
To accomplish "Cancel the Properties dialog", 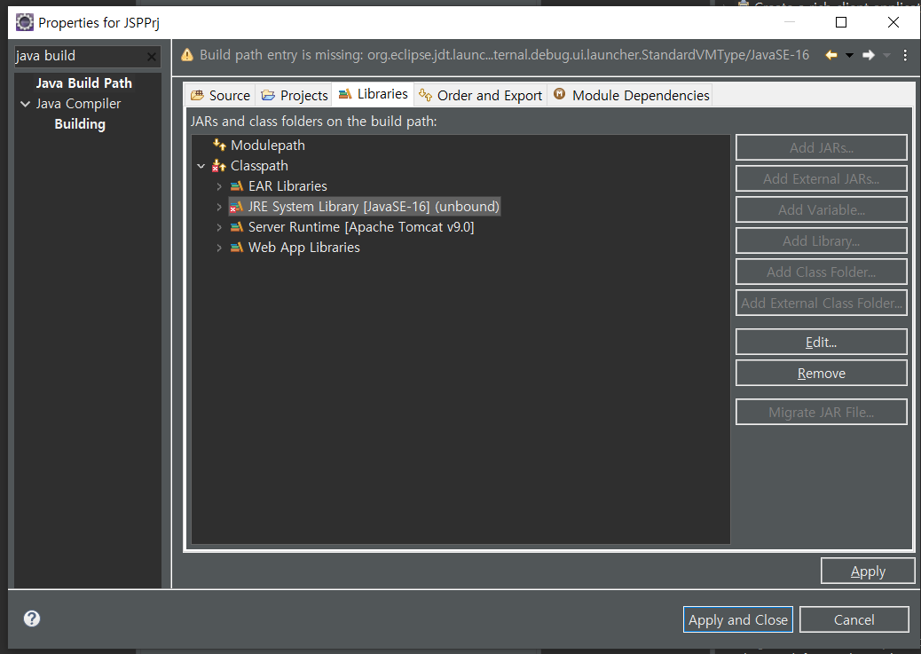I will [x=854, y=619].
